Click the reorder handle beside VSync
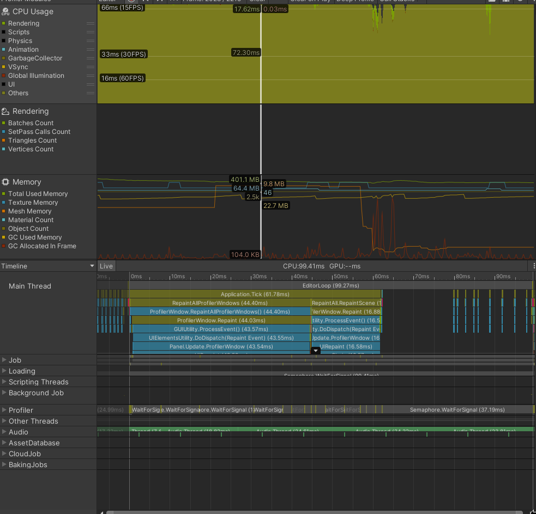Screen dimensions: 536x514 (x=91, y=67)
